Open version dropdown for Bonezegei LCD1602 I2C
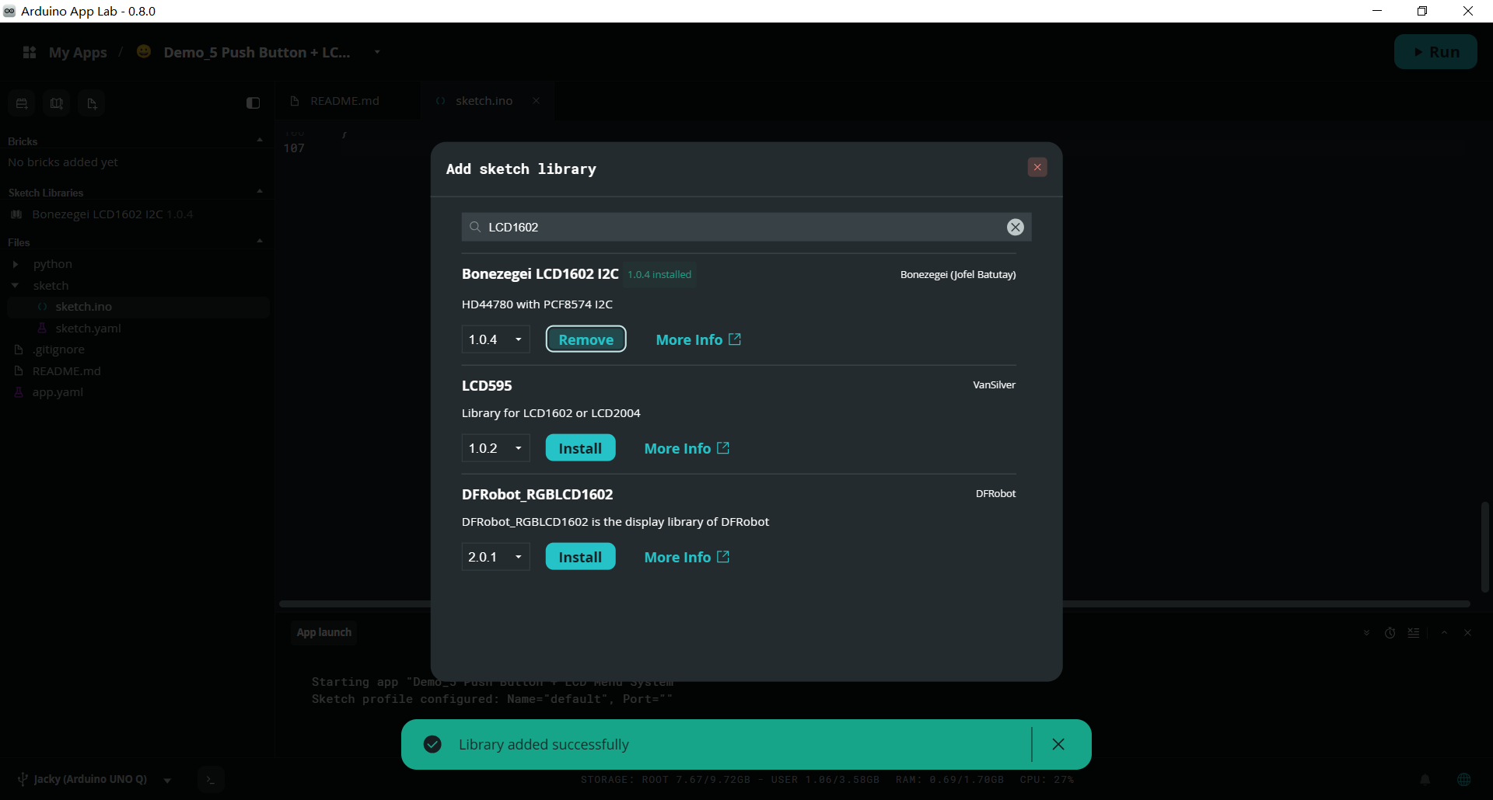 [x=495, y=339]
